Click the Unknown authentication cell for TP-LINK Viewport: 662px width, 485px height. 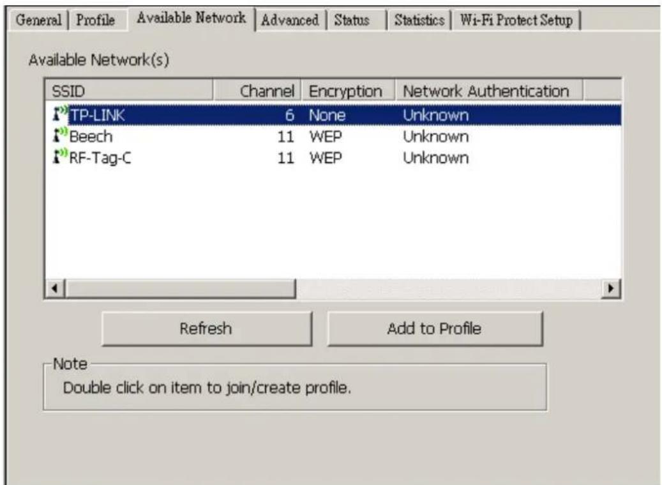[436, 115]
